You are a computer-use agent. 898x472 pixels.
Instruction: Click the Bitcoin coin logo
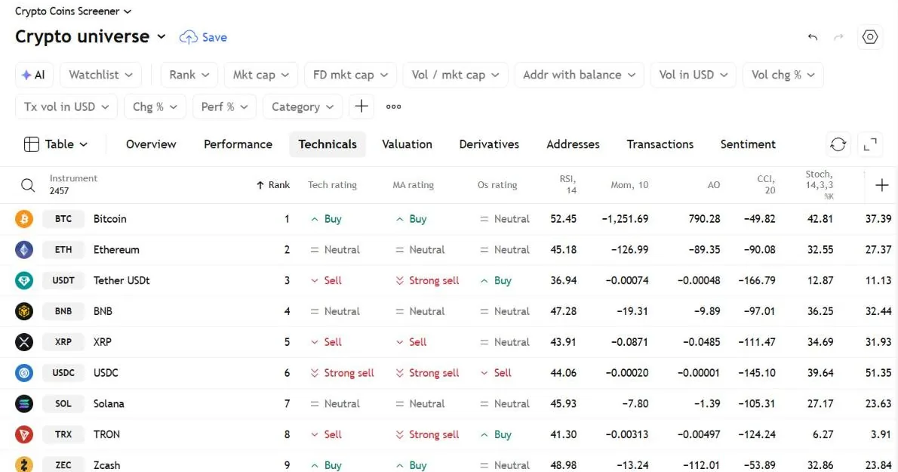coord(24,219)
